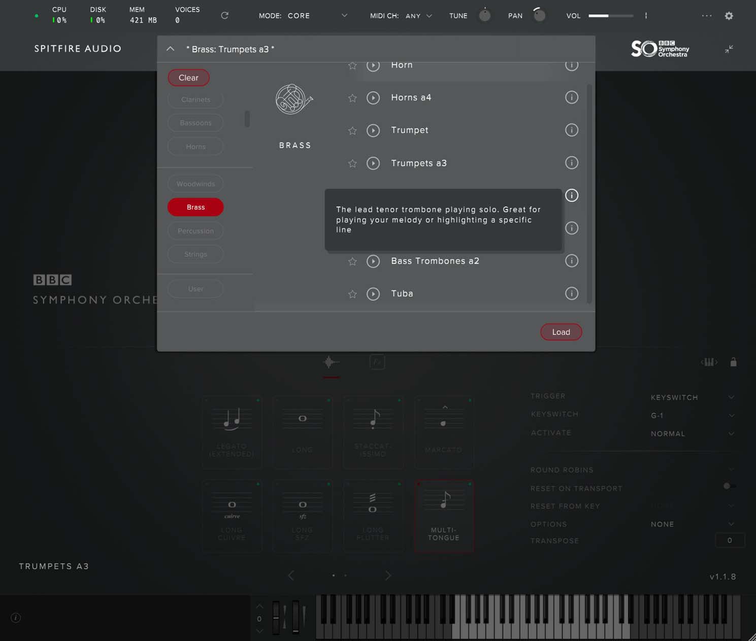Switch to the effects view tab
Image resolution: width=756 pixels, height=641 pixels.
377,362
